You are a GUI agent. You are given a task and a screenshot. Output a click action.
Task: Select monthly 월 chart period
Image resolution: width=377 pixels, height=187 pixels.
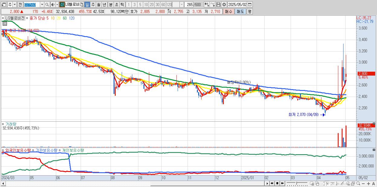click(98, 5)
